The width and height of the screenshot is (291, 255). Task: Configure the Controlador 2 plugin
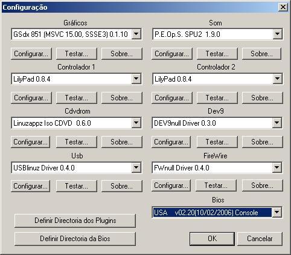[171, 98]
